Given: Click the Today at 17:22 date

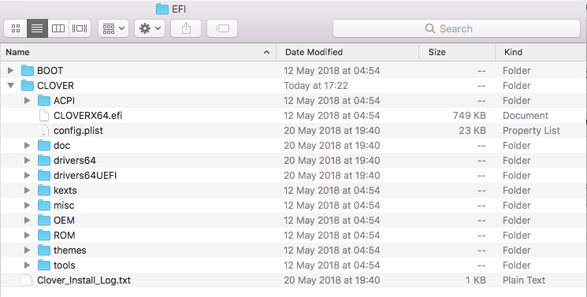Looking at the screenshot, I should (316, 86).
